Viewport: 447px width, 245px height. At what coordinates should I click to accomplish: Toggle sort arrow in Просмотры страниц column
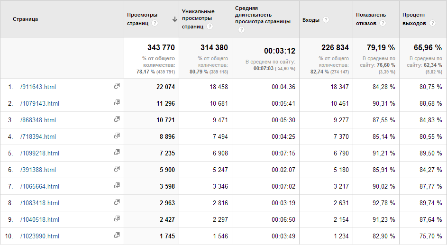click(174, 19)
